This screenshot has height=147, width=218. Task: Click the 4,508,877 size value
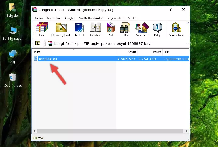pos(126,59)
